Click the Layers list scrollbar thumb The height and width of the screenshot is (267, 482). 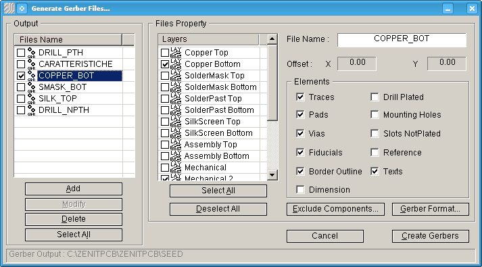click(272, 82)
